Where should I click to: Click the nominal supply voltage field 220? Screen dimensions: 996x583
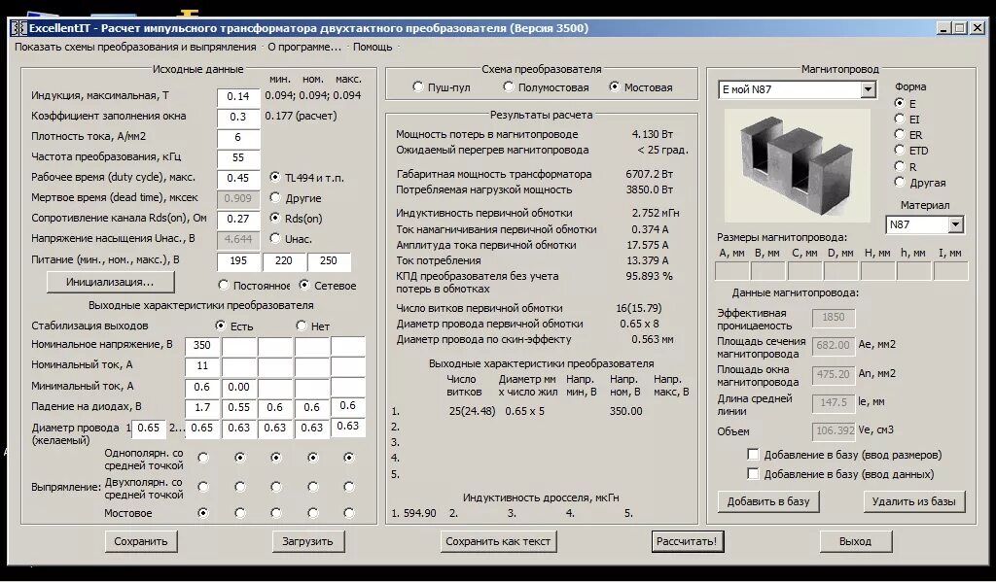coord(284,260)
